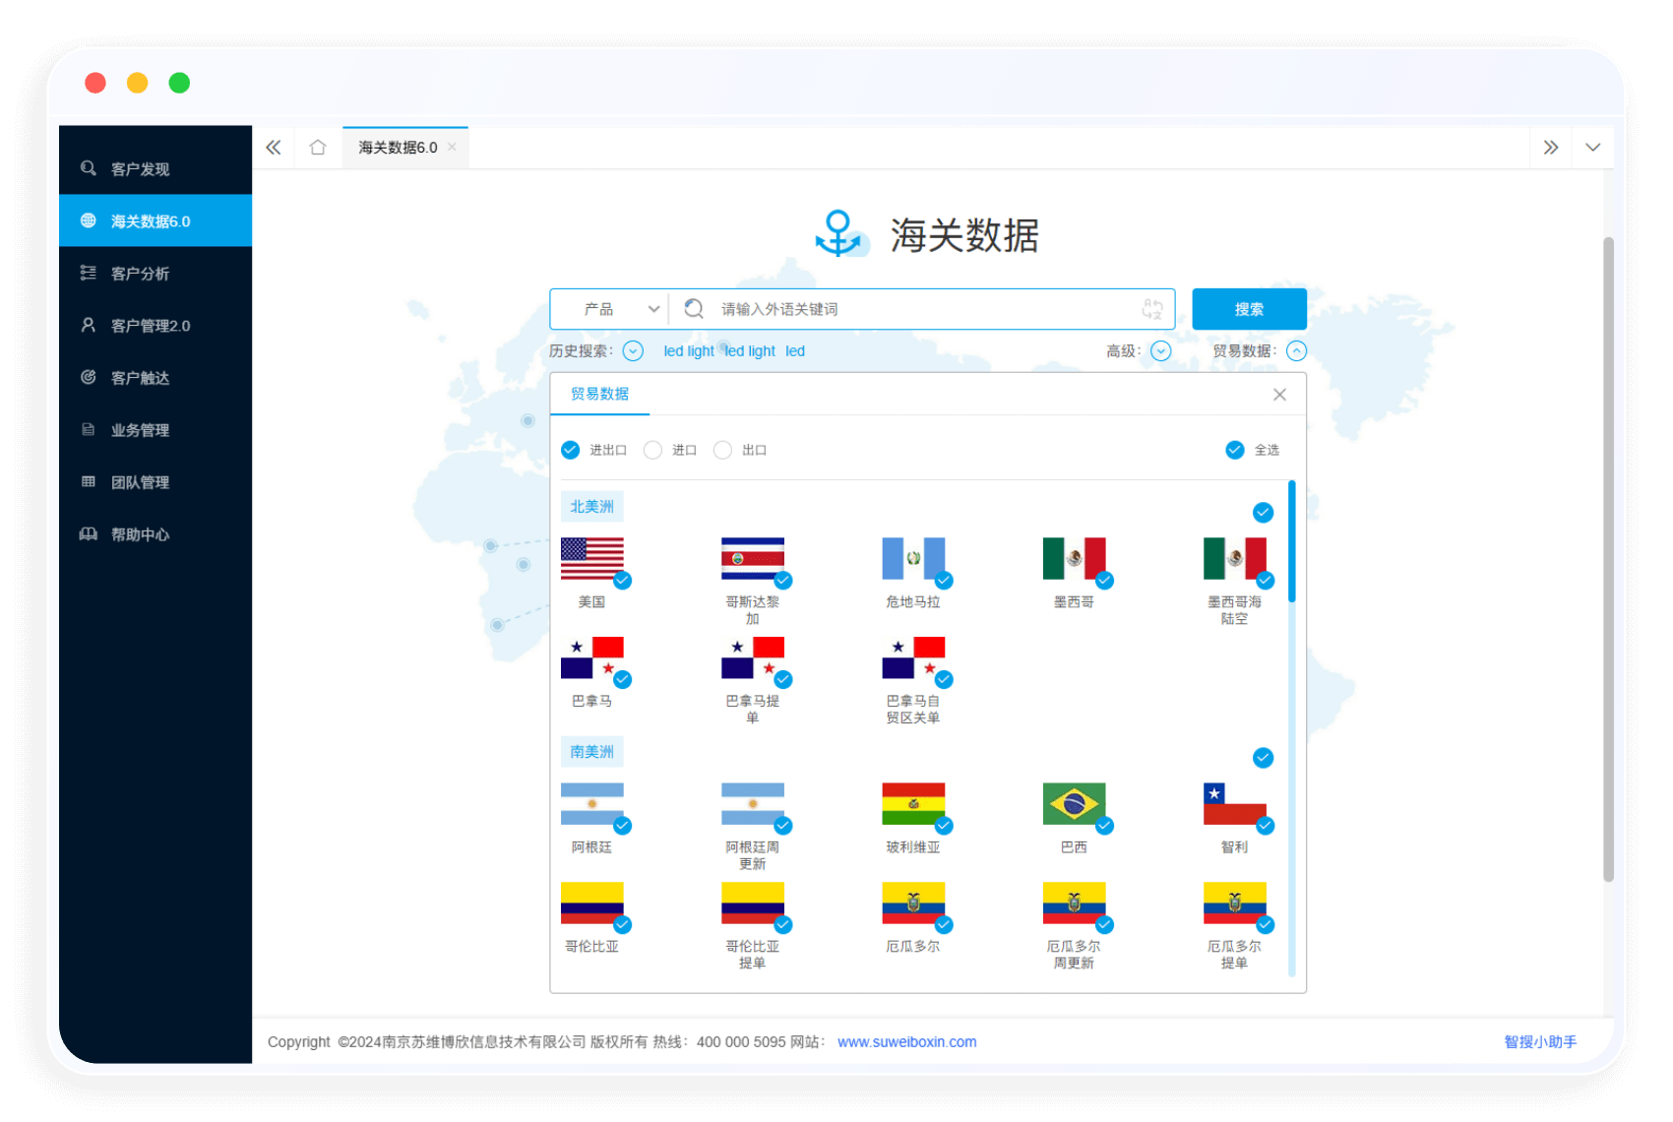Select the United States flag
The height and width of the screenshot is (1122, 1673).
point(591,559)
